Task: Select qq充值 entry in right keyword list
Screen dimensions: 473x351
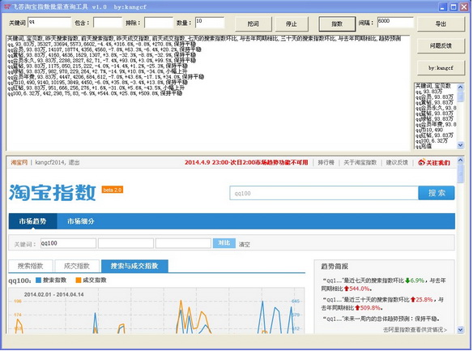Action: click(424, 147)
